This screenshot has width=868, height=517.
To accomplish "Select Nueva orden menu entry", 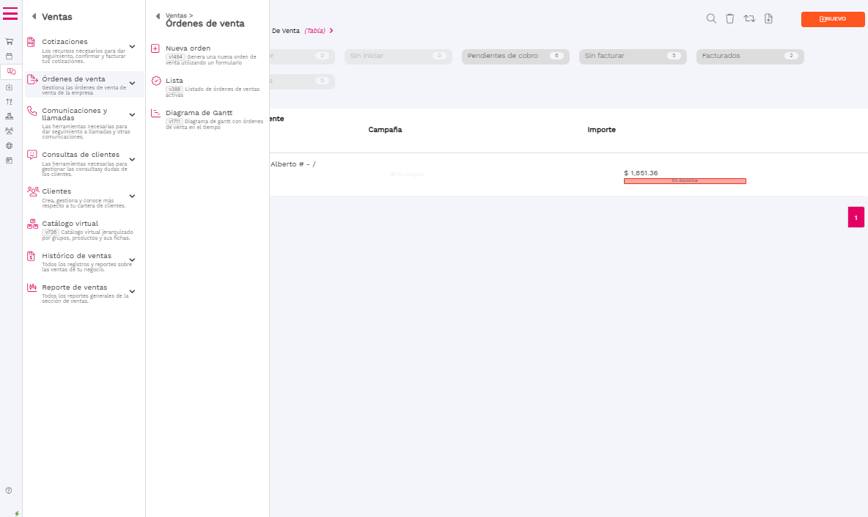I will [188, 48].
